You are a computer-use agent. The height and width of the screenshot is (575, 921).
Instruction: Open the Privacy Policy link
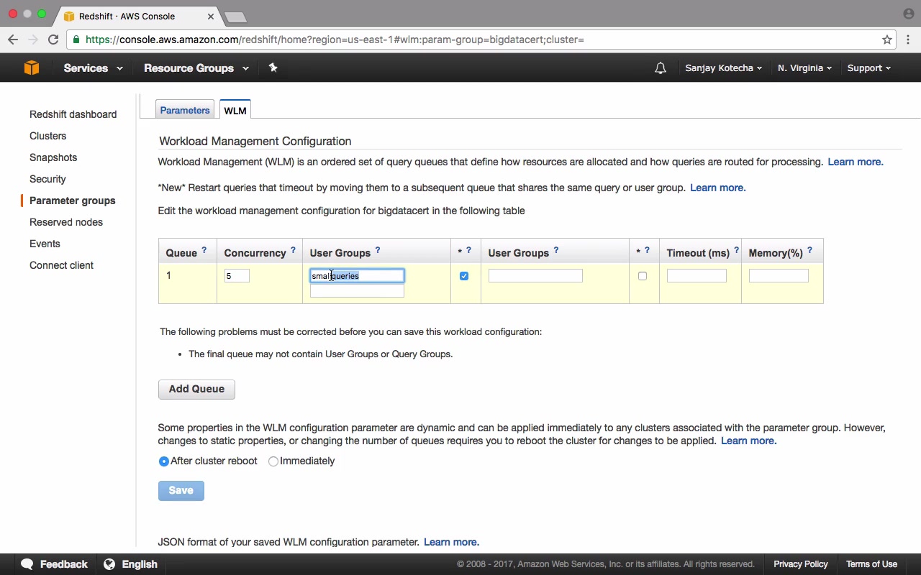801,564
